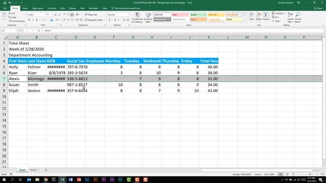This screenshot has height=183, width=326.
Task: Click Decrease Decimal icon
Action: (x=128, y=20)
